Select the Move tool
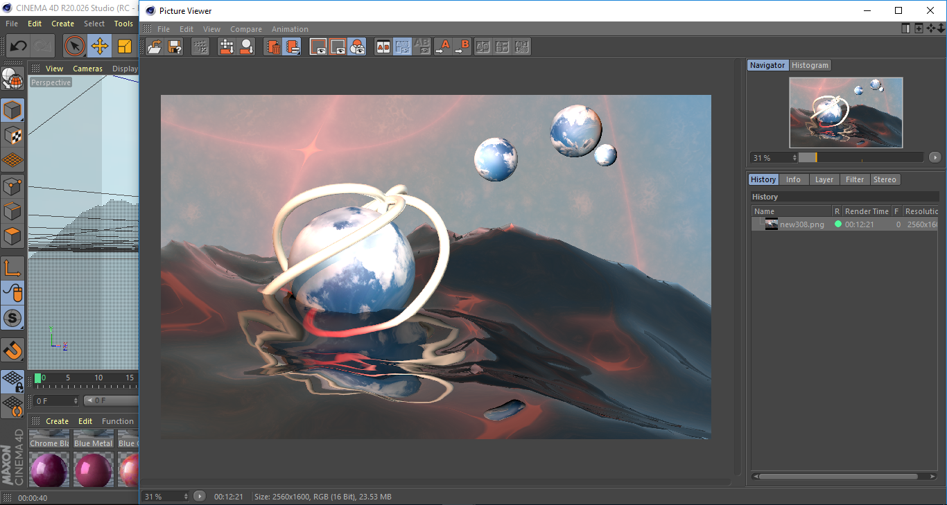This screenshot has width=947, height=505. (x=100, y=46)
